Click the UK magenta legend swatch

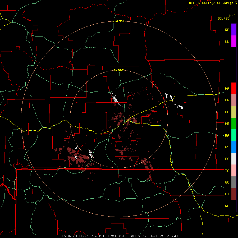(x=234, y=42)
